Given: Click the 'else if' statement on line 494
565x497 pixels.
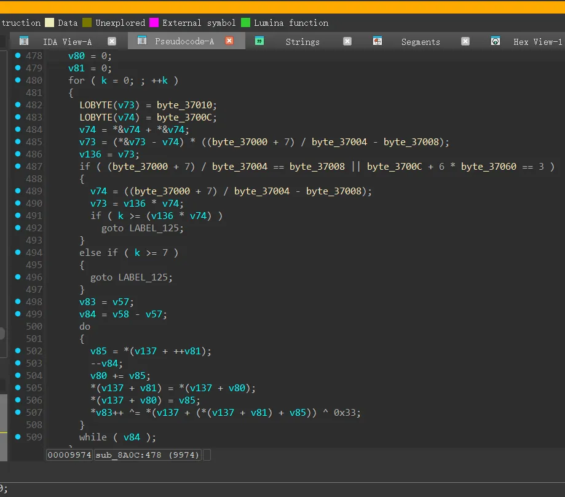Looking at the screenshot, I should pos(98,253).
